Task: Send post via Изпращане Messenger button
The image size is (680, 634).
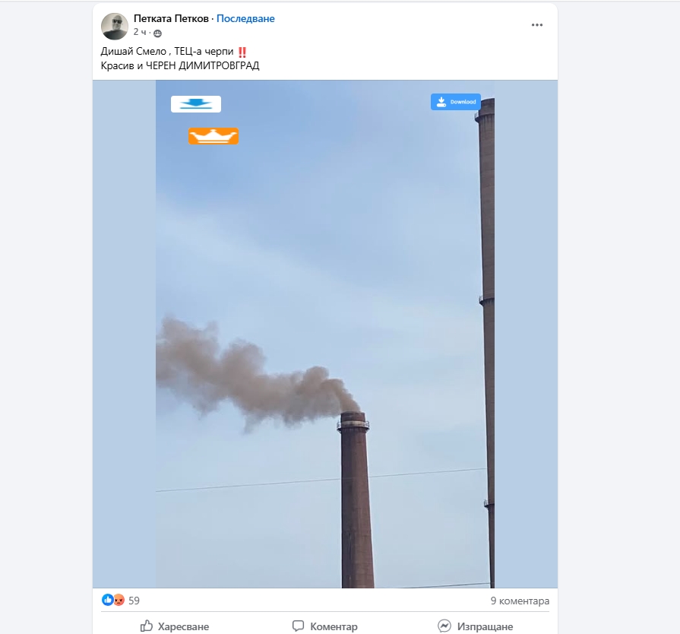Action: point(475,626)
